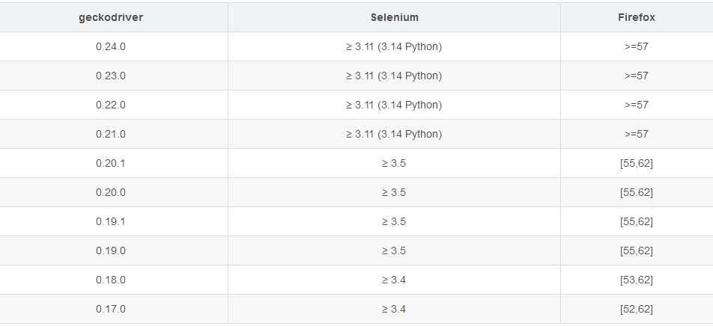This screenshot has height=326, width=713.
Task: Click the 0.20.1 geckodriver cell
Action: [111, 163]
